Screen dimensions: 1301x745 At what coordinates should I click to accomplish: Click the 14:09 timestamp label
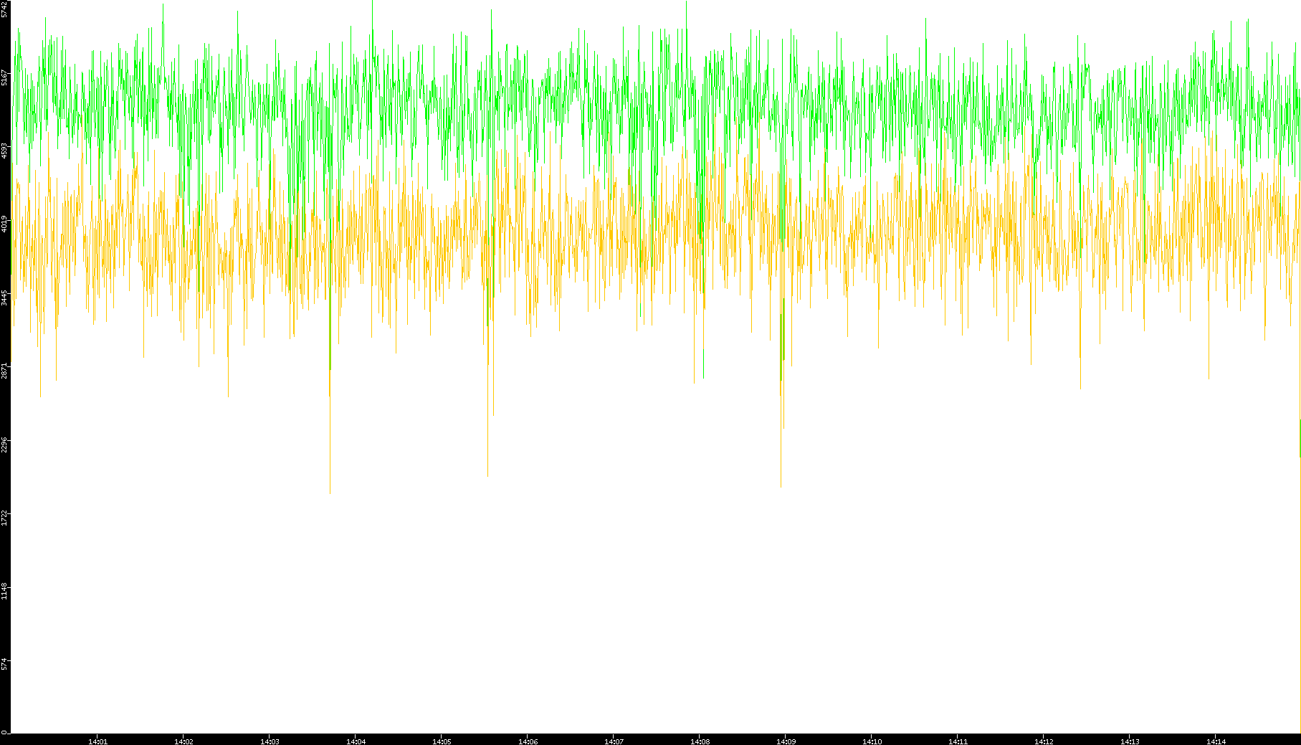pos(786,741)
